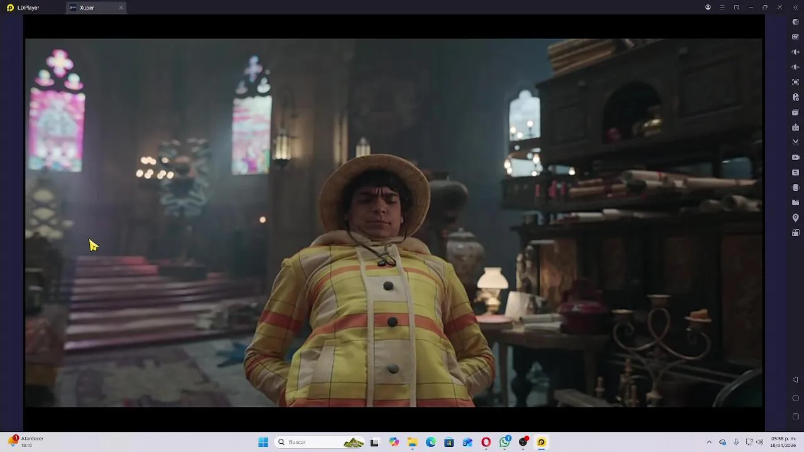804x452 pixels.
Task: Open network settings tray icon
Action: click(x=749, y=442)
